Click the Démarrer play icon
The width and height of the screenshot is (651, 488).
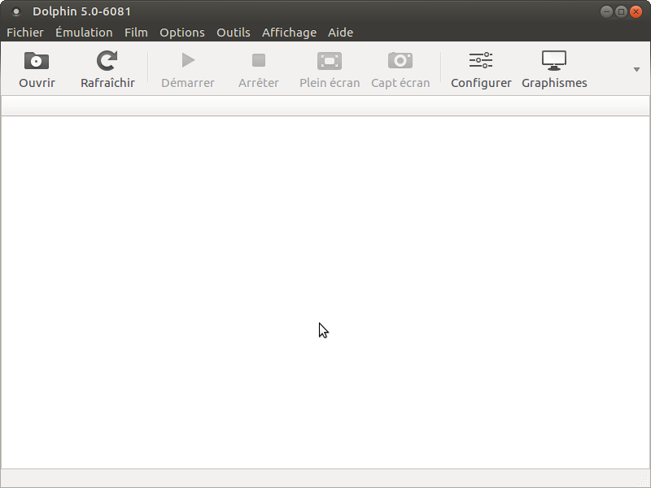tap(188, 60)
